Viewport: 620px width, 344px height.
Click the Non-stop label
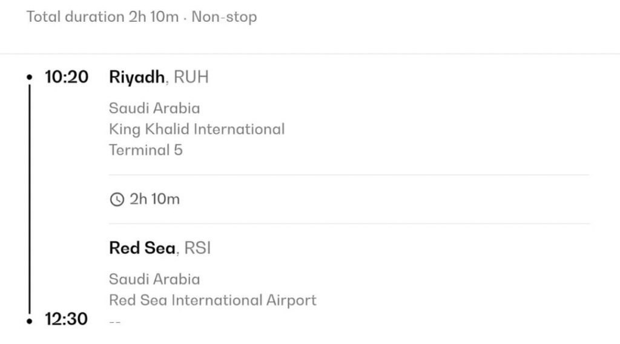pyautogui.click(x=224, y=17)
